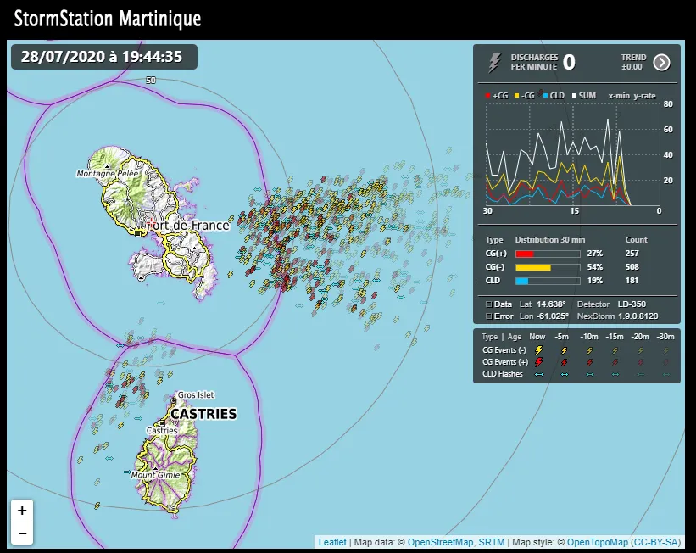Click the CG(-) yellow distribution bar
696x553 pixels.
point(548,267)
